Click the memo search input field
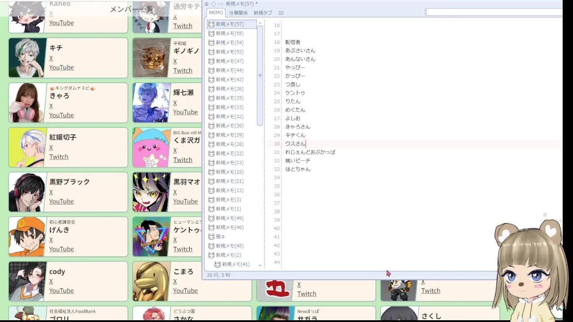Viewport: 573px width, 322px height. (x=494, y=12)
